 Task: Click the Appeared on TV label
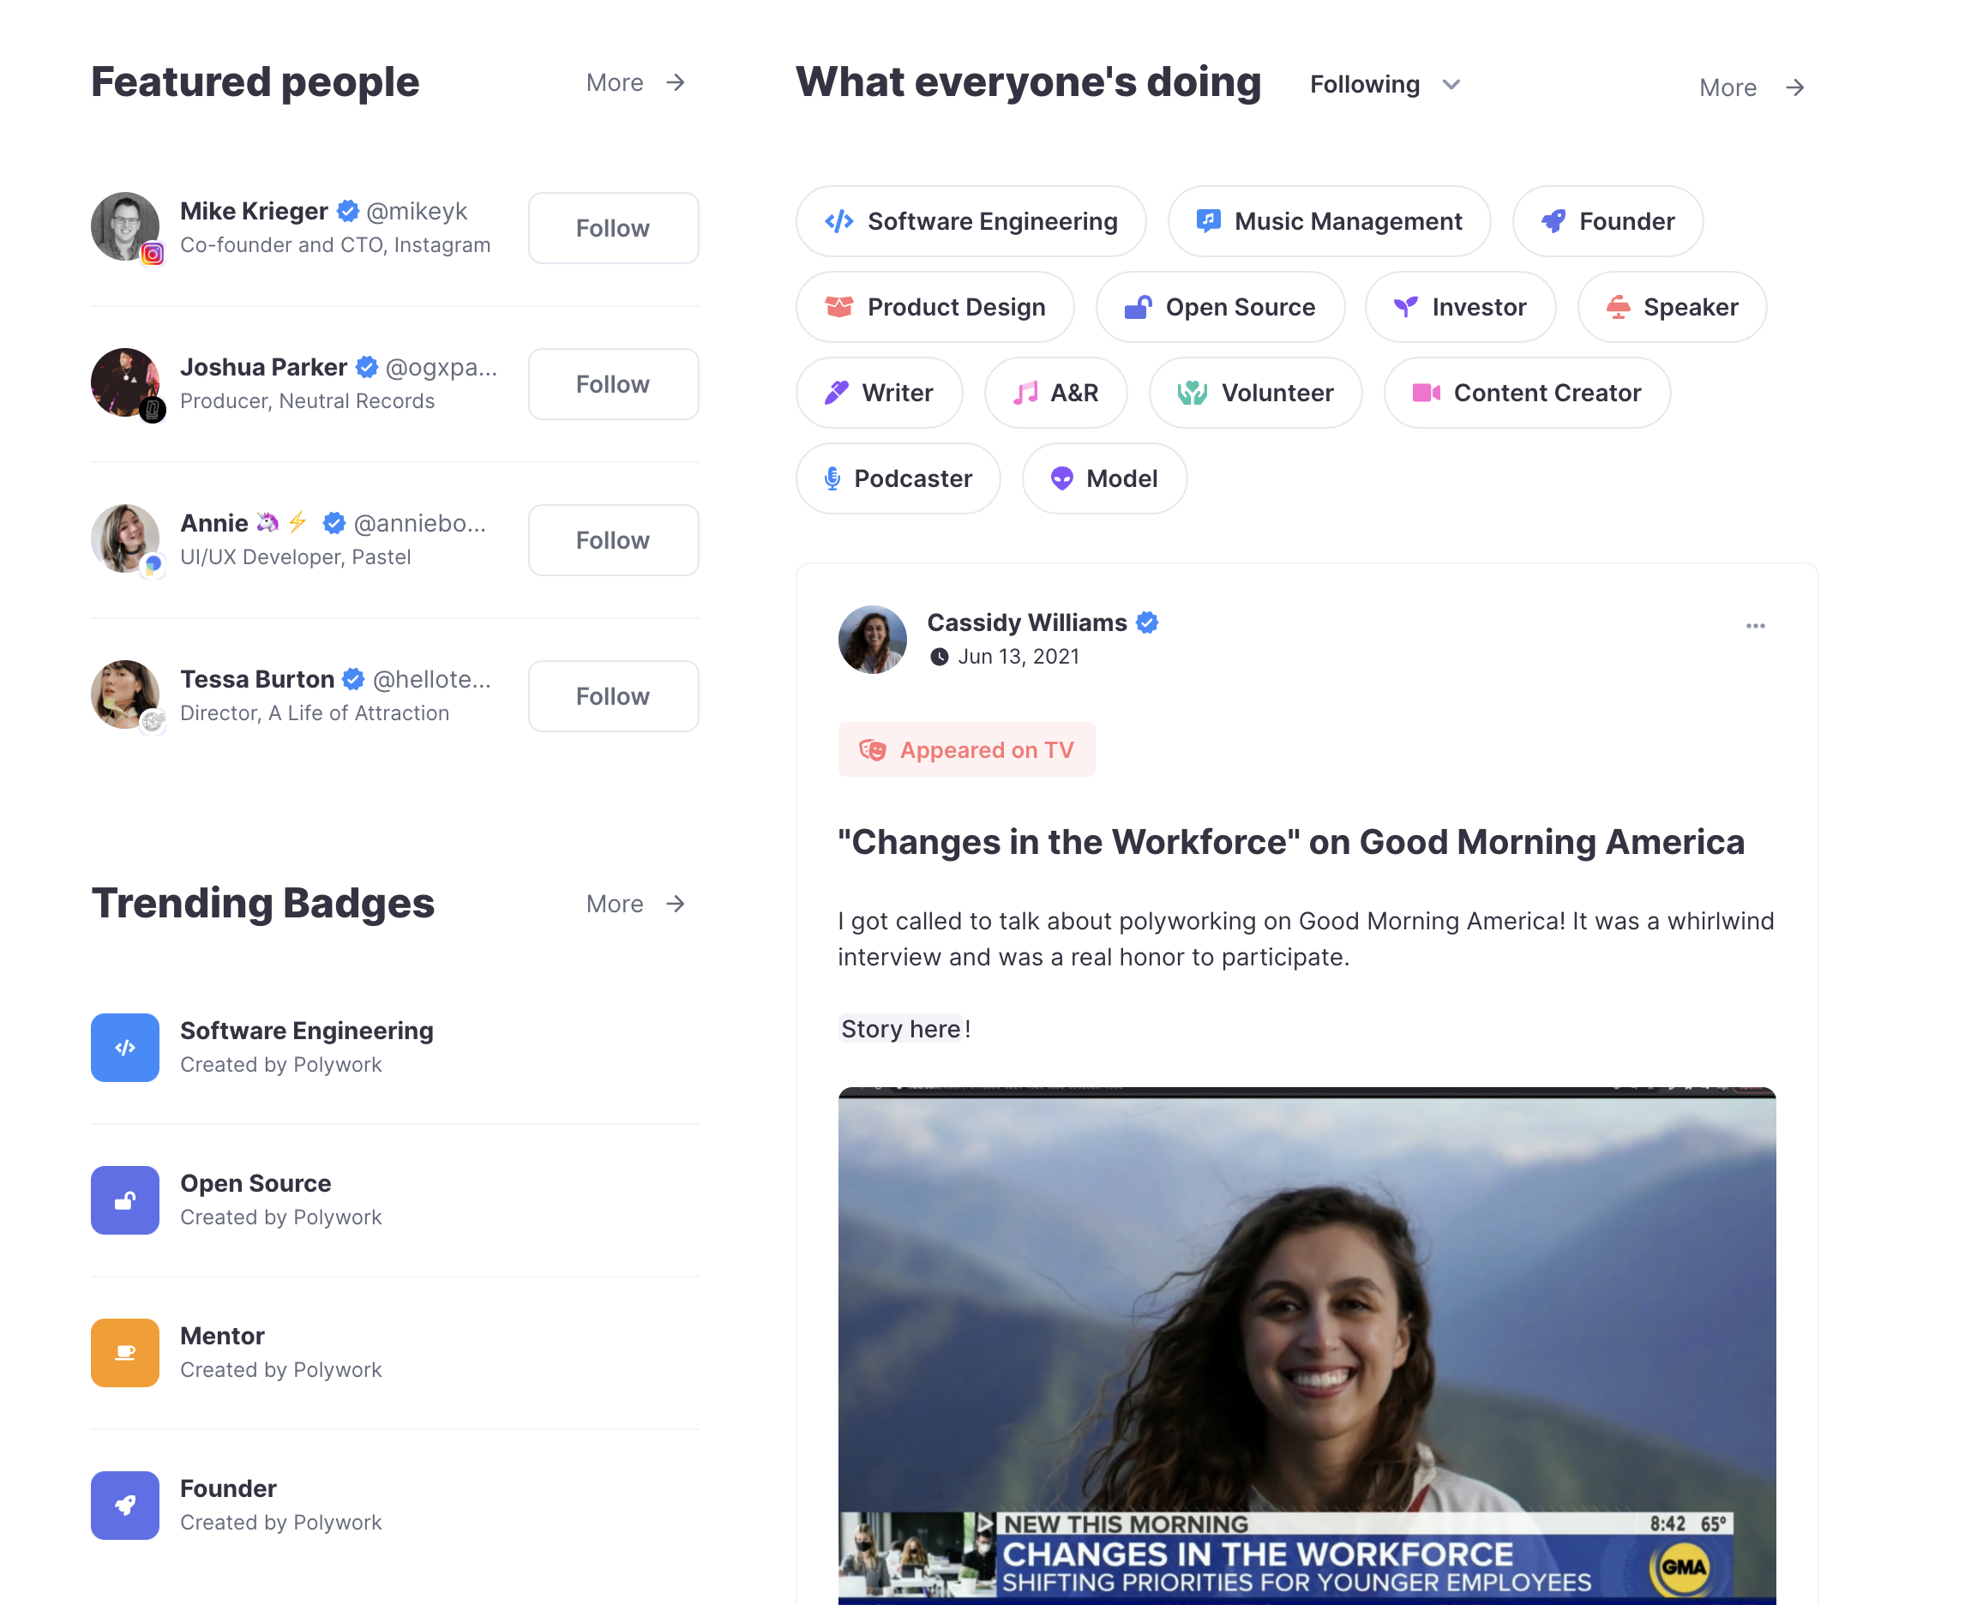[x=966, y=750]
